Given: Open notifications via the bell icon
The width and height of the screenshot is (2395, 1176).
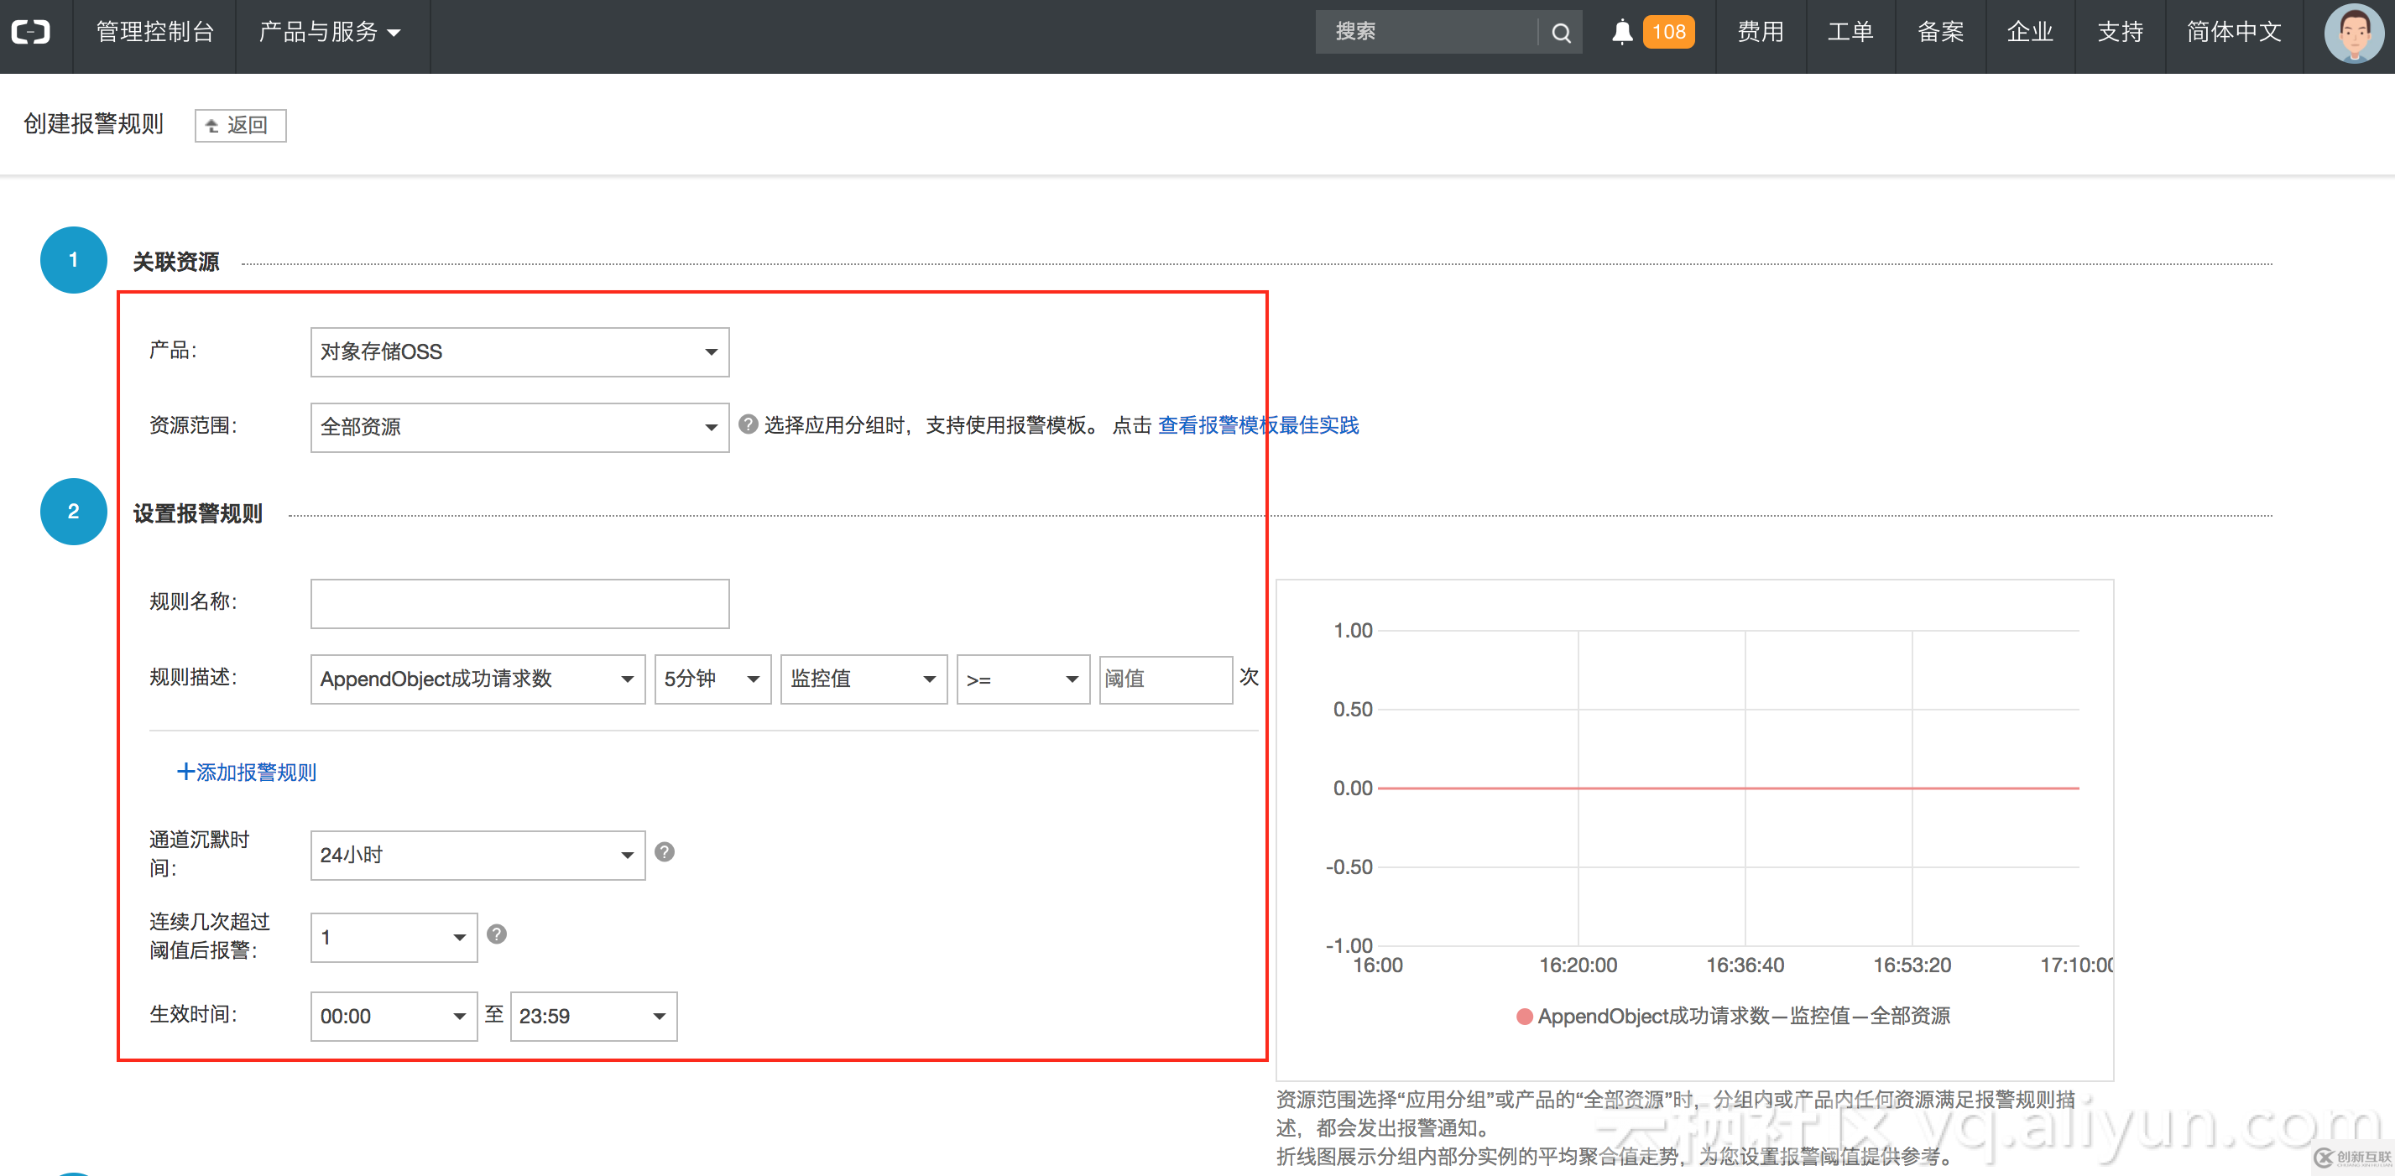Looking at the screenshot, I should [x=1621, y=31].
